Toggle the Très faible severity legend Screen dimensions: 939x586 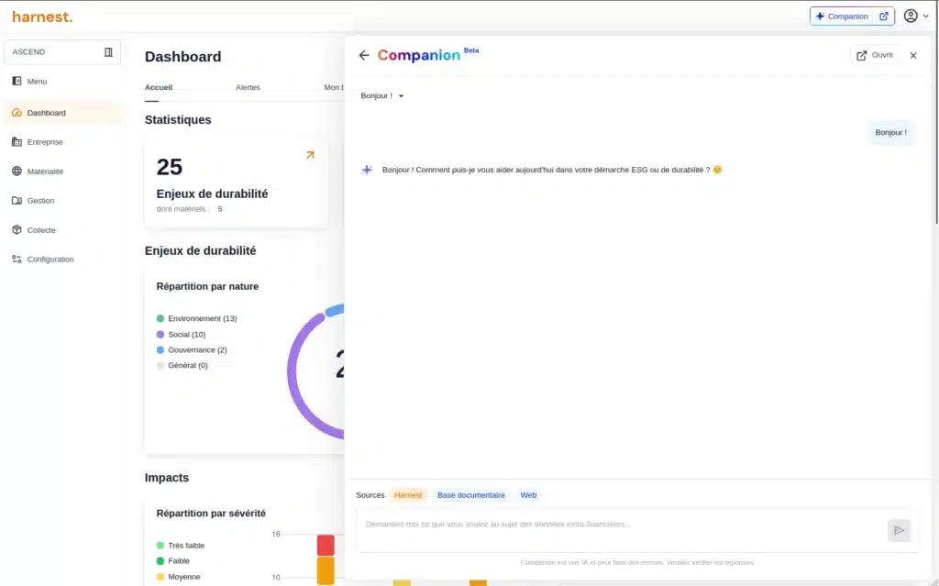[181, 546]
